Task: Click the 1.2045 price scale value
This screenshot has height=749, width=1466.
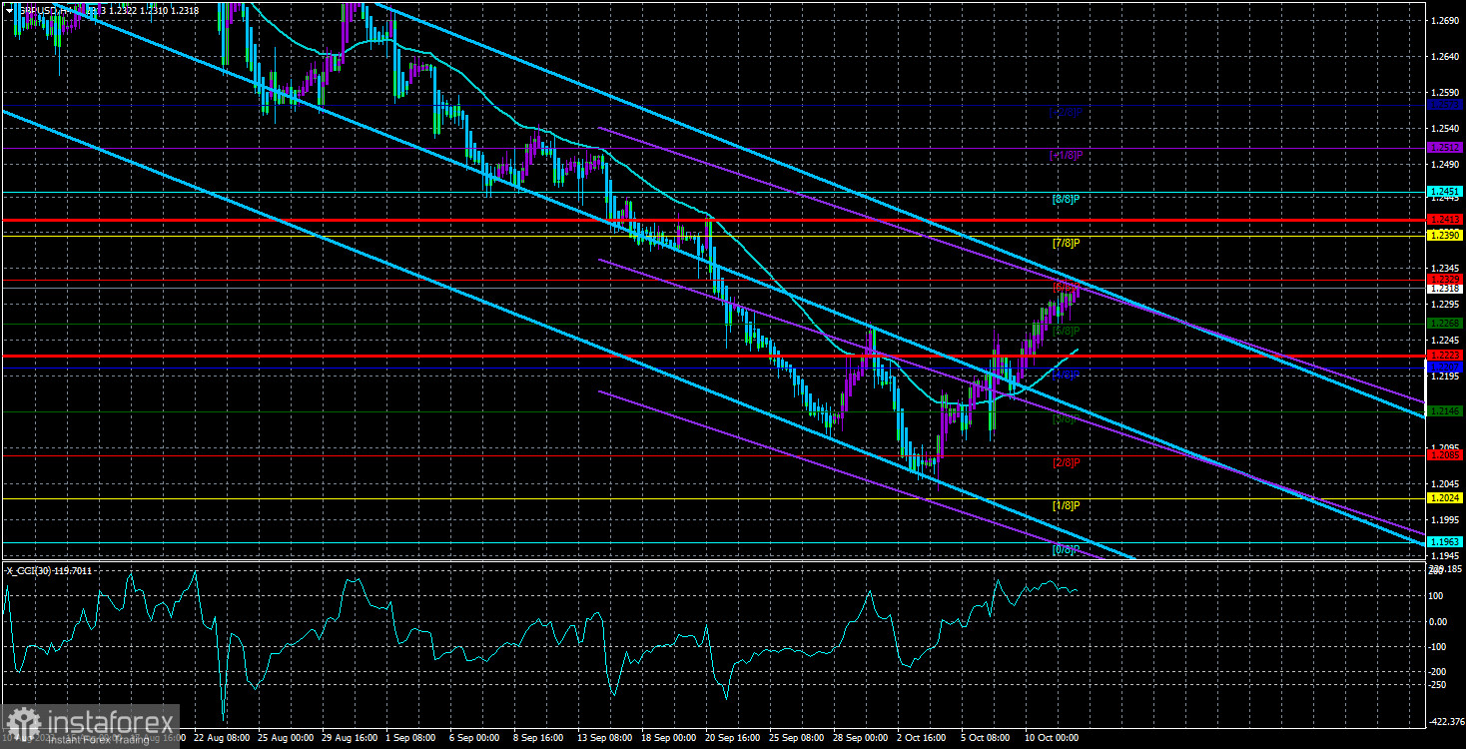Action: (1445, 483)
